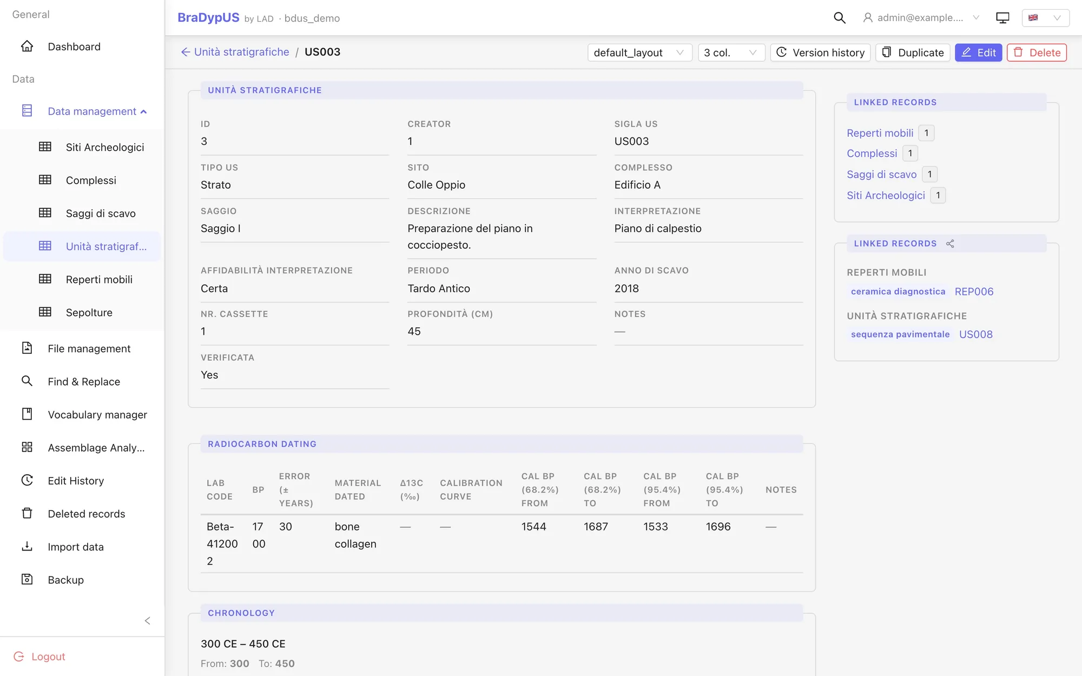Click the Reperti mobili table icon
The height and width of the screenshot is (676, 1082).
click(x=45, y=279)
